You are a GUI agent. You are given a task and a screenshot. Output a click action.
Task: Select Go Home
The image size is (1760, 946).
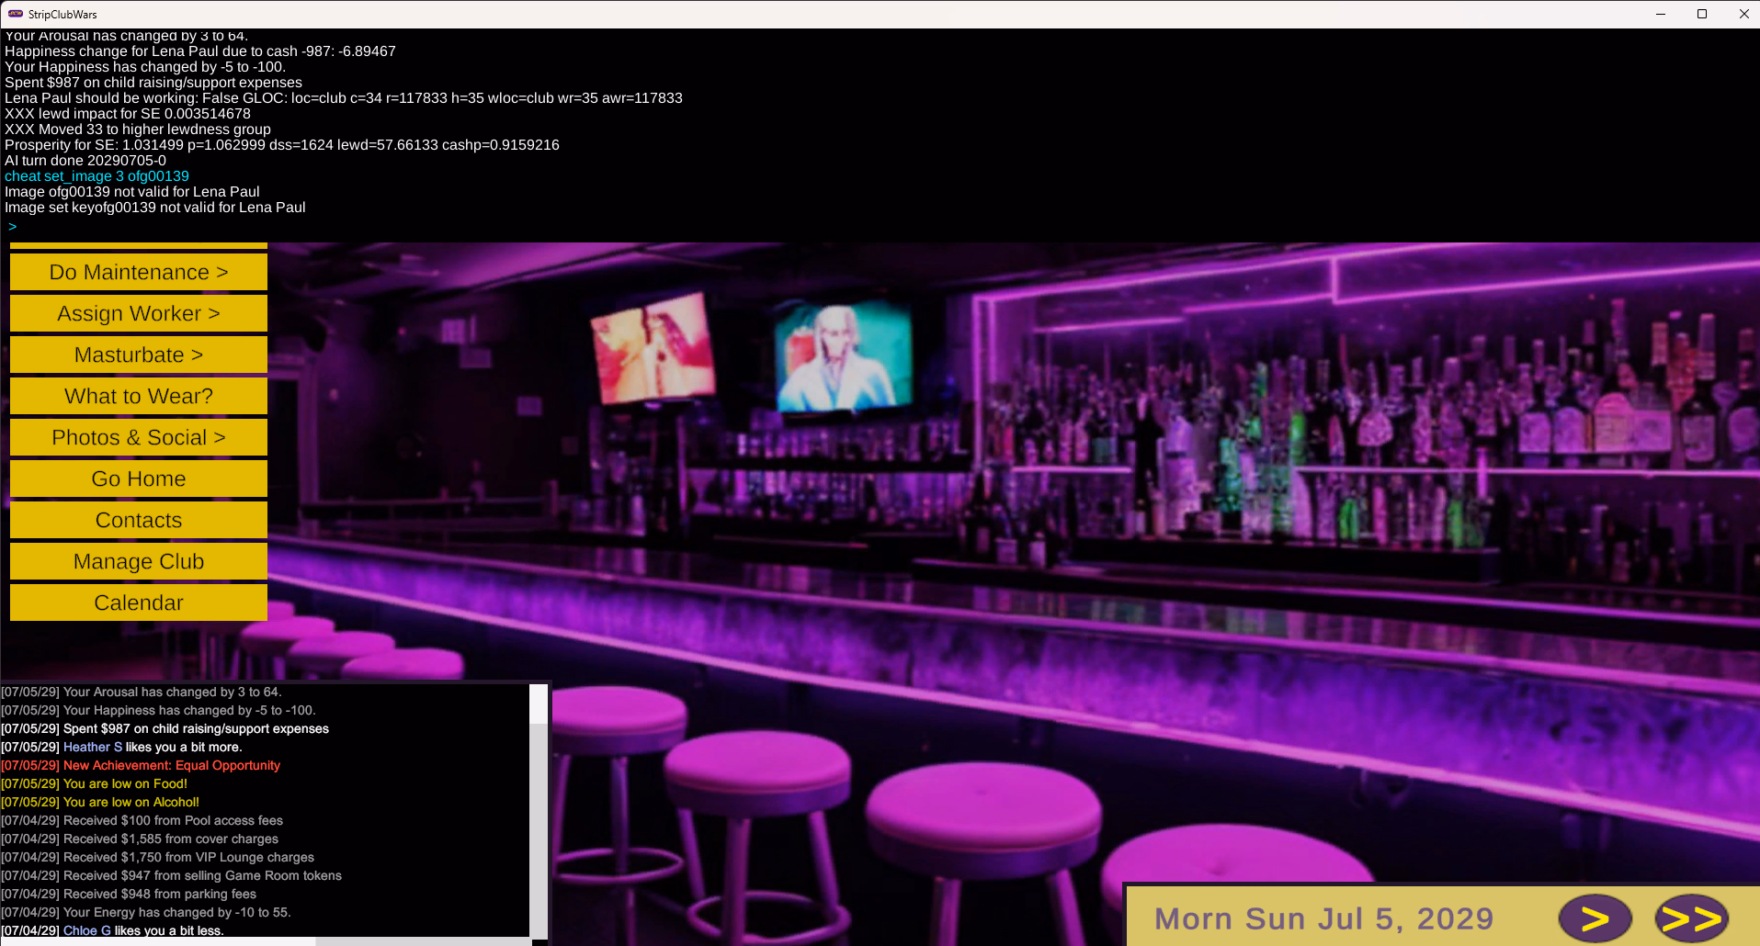coord(139,479)
